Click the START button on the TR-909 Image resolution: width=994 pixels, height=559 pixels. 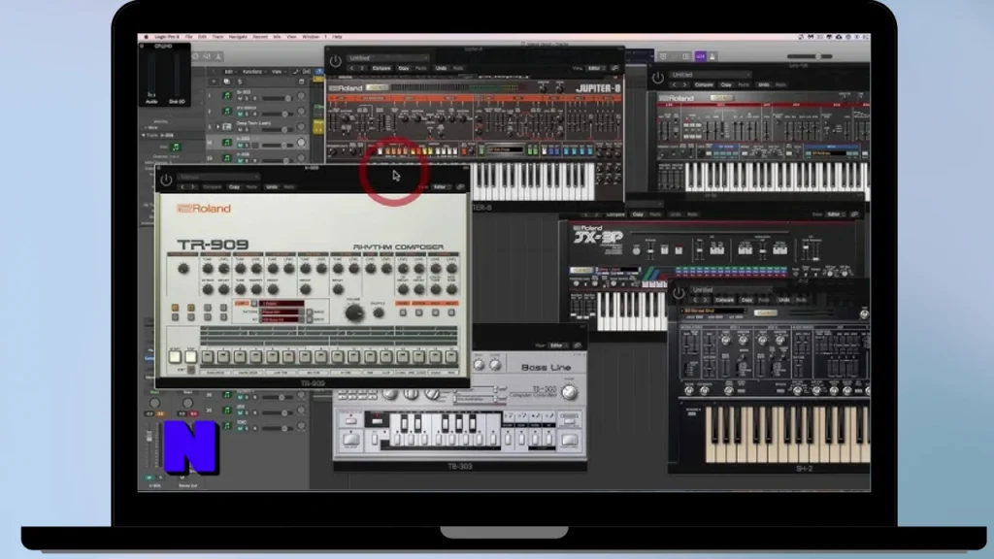click(175, 356)
